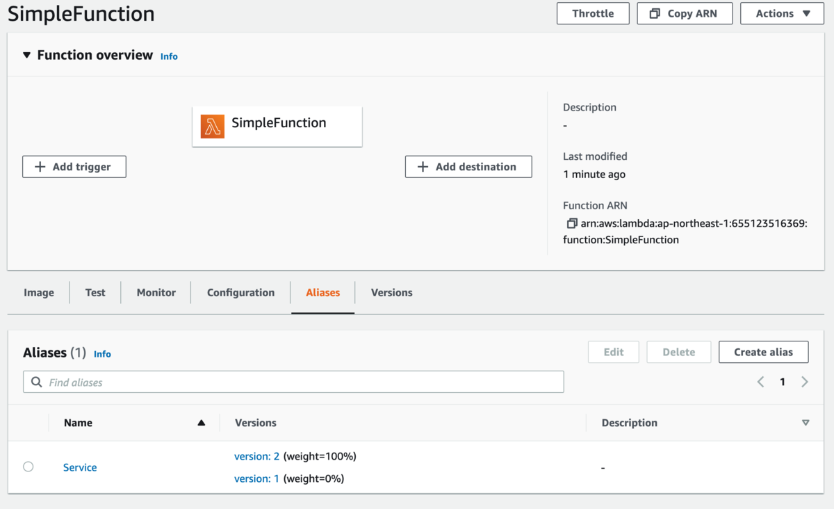This screenshot has width=834, height=509.
Task: Open the Service alias link
Action: point(80,467)
